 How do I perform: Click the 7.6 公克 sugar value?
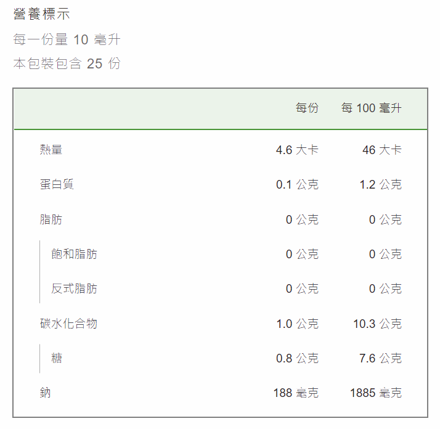coord(380,358)
